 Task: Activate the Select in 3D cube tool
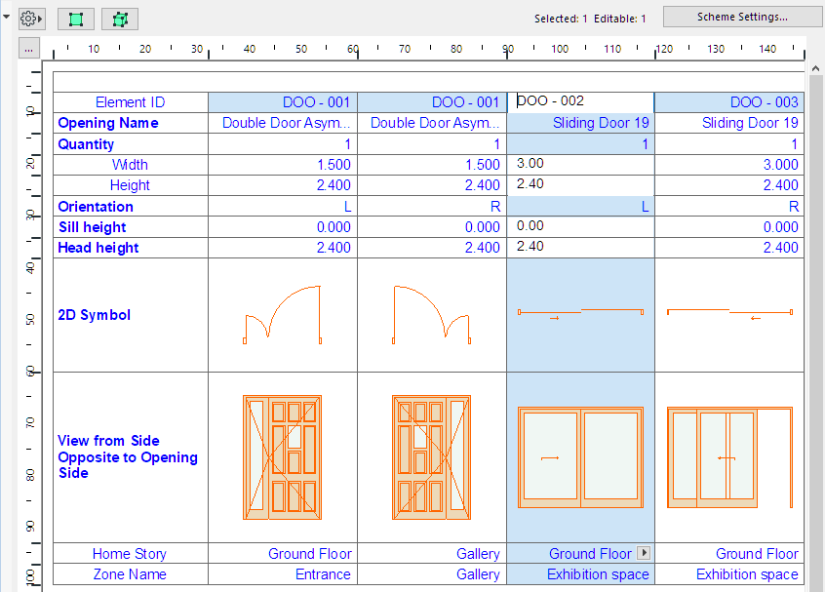(x=118, y=18)
